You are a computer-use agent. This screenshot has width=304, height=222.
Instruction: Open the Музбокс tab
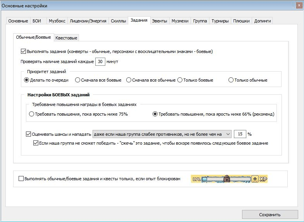click(x=57, y=21)
